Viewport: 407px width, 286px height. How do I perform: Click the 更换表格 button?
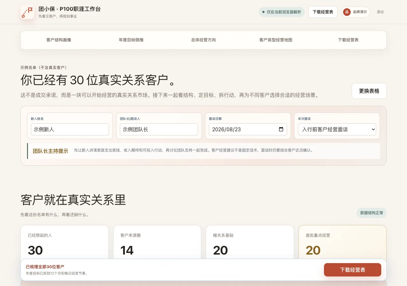(369, 91)
